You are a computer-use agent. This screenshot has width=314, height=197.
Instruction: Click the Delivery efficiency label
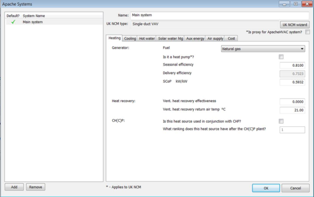177,73
